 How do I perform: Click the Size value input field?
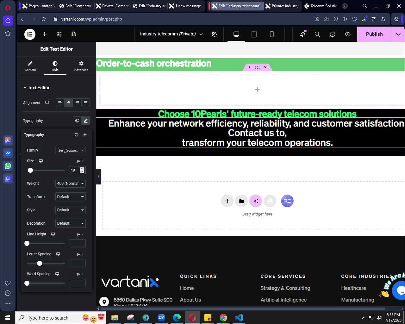point(77,170)
